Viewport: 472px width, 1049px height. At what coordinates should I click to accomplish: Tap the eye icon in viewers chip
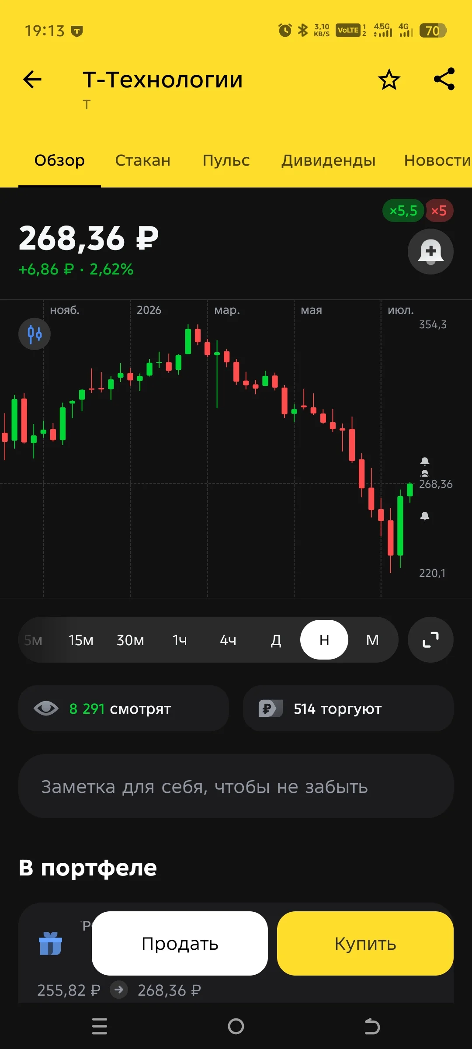point(46,708)
